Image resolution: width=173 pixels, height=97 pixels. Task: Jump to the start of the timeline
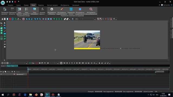tap(64, 63)
